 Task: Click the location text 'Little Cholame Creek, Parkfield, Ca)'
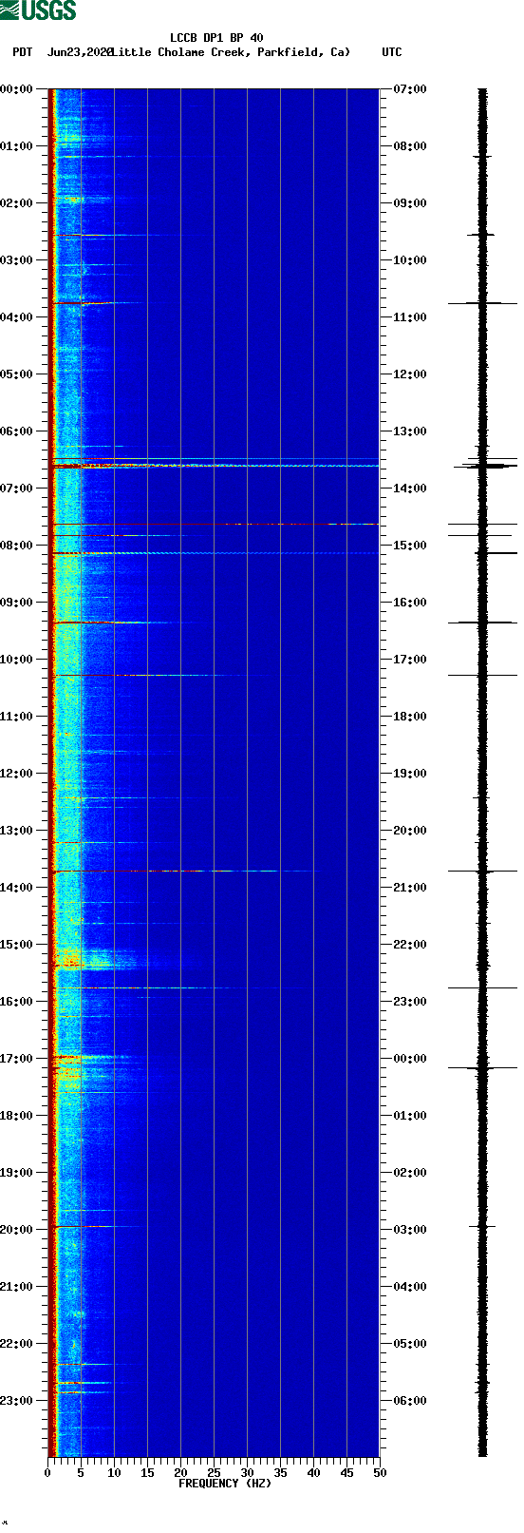pos(231,52)
